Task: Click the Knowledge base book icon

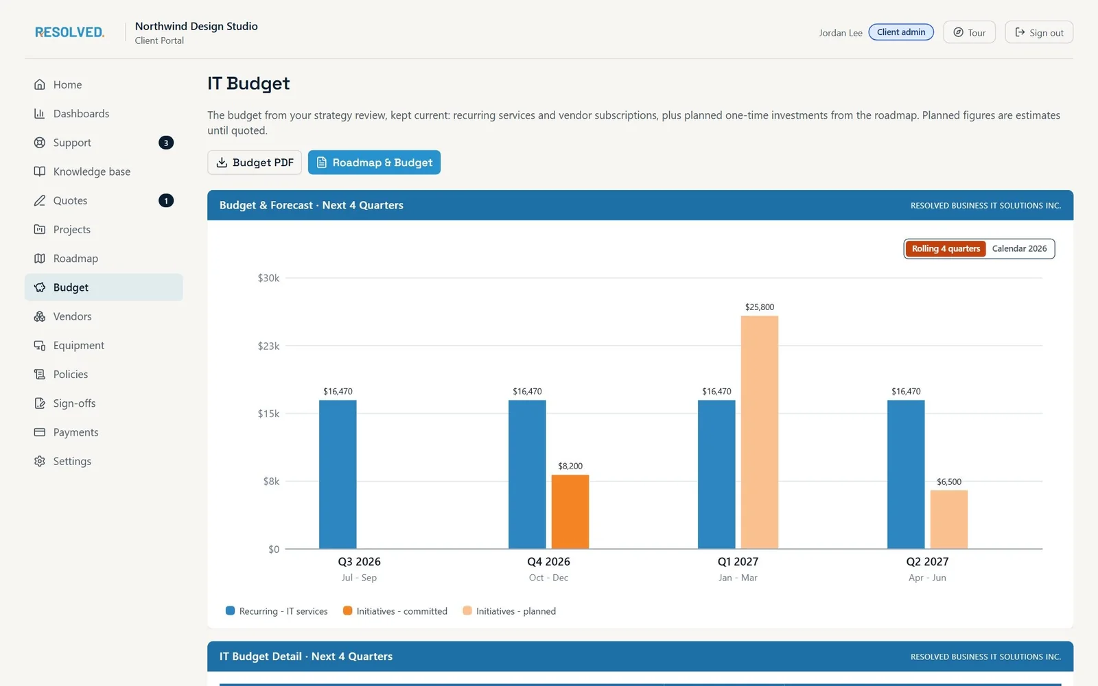Action: point(40,171)
